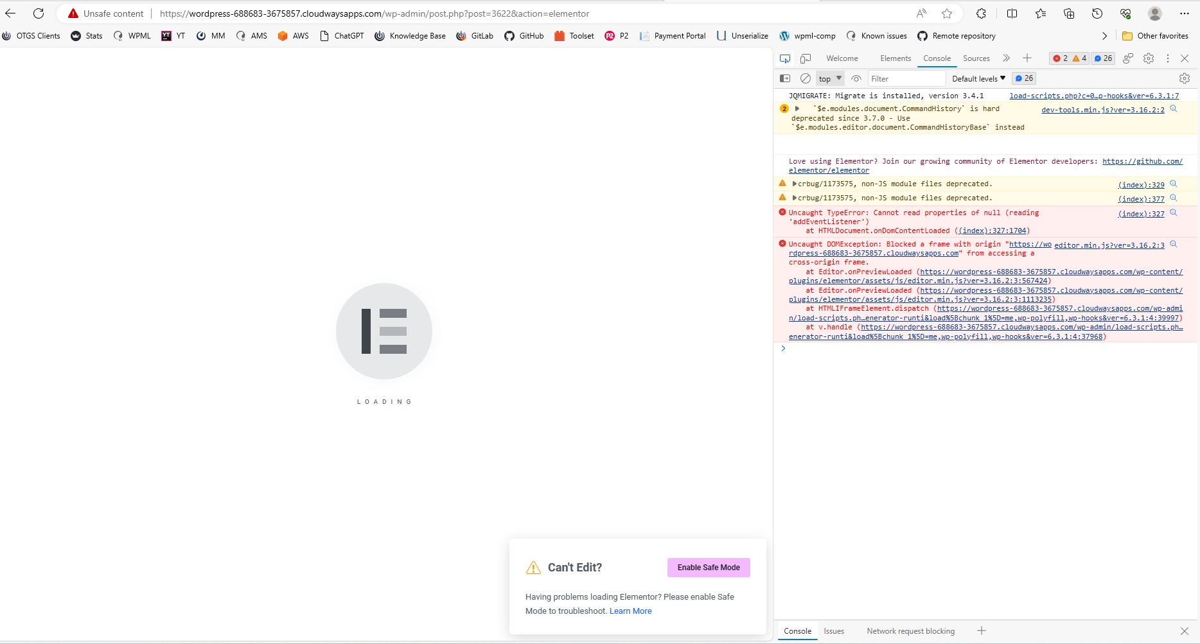Image resolution: width=1200 pixels, height=644 pixels.
Task: Open Favorites list icon in toolbar
Action: click(x=1041, y=13)
